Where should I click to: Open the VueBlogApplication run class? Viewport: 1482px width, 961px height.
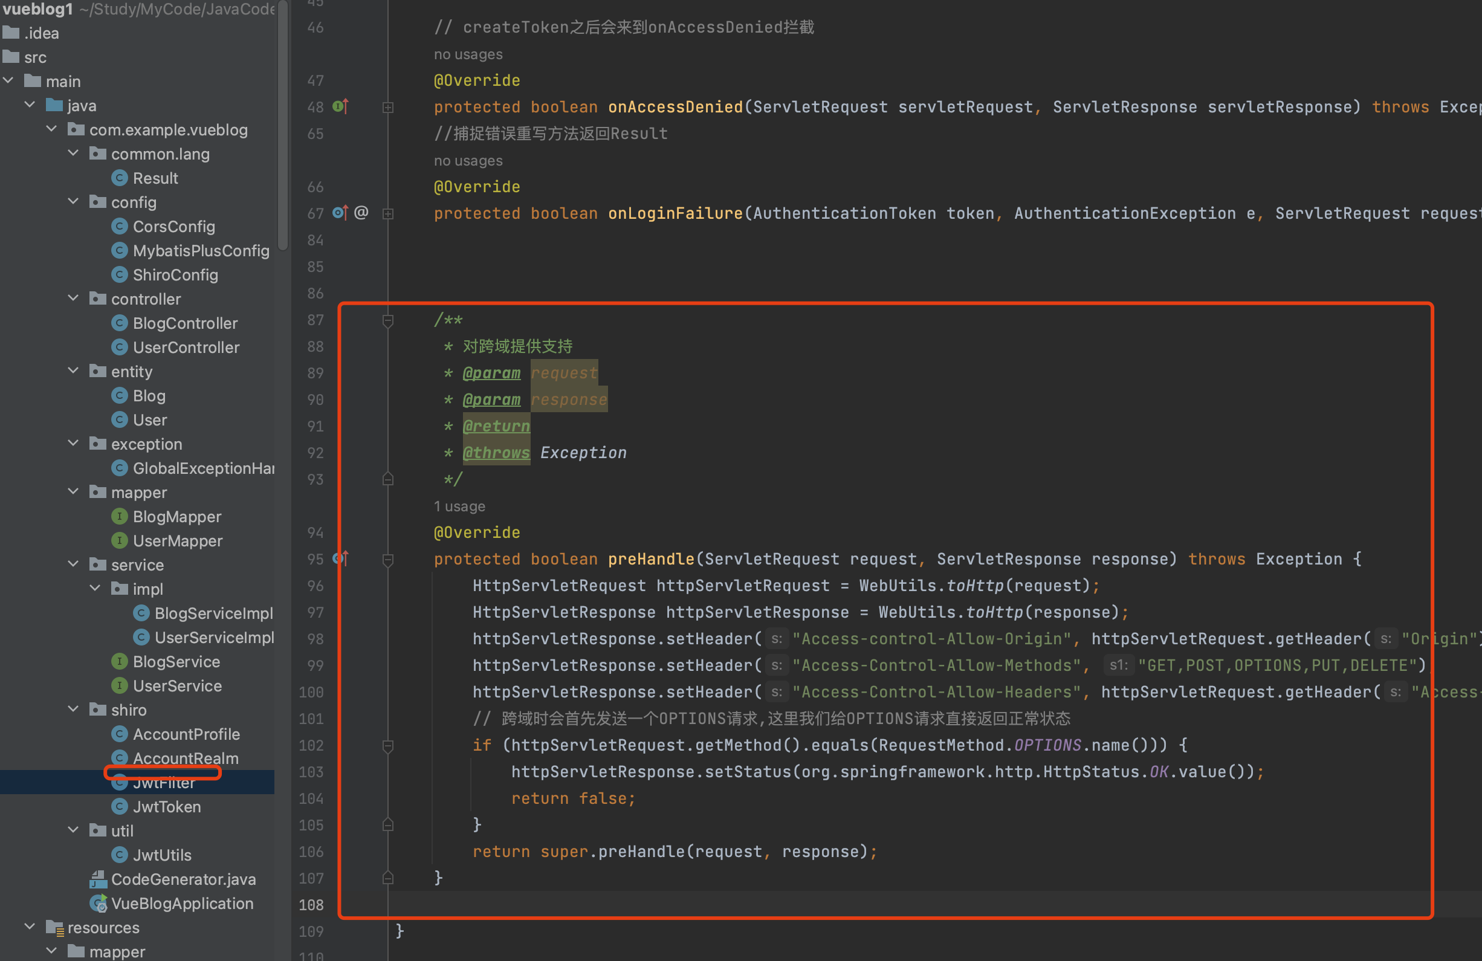(181, 903)
